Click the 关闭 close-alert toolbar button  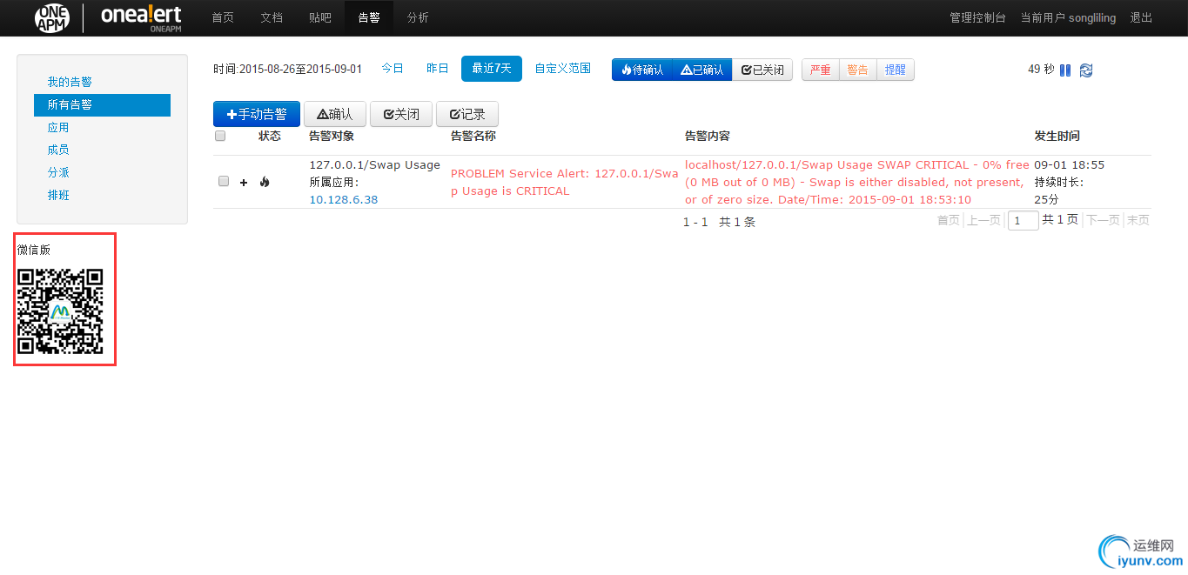400,113
